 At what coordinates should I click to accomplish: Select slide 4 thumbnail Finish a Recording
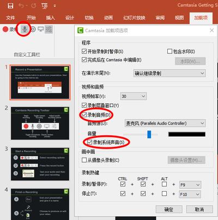click(40, 204)
